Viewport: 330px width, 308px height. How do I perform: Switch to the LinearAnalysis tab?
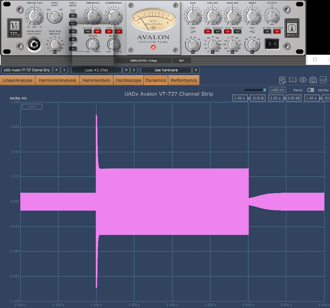tap(17, 80)
